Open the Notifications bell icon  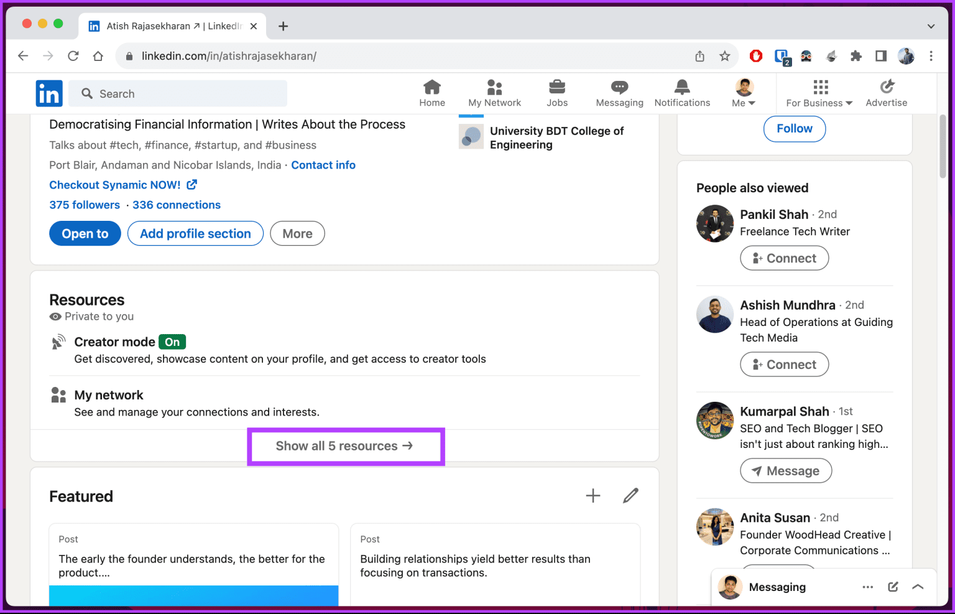click(x=681, y=88)
